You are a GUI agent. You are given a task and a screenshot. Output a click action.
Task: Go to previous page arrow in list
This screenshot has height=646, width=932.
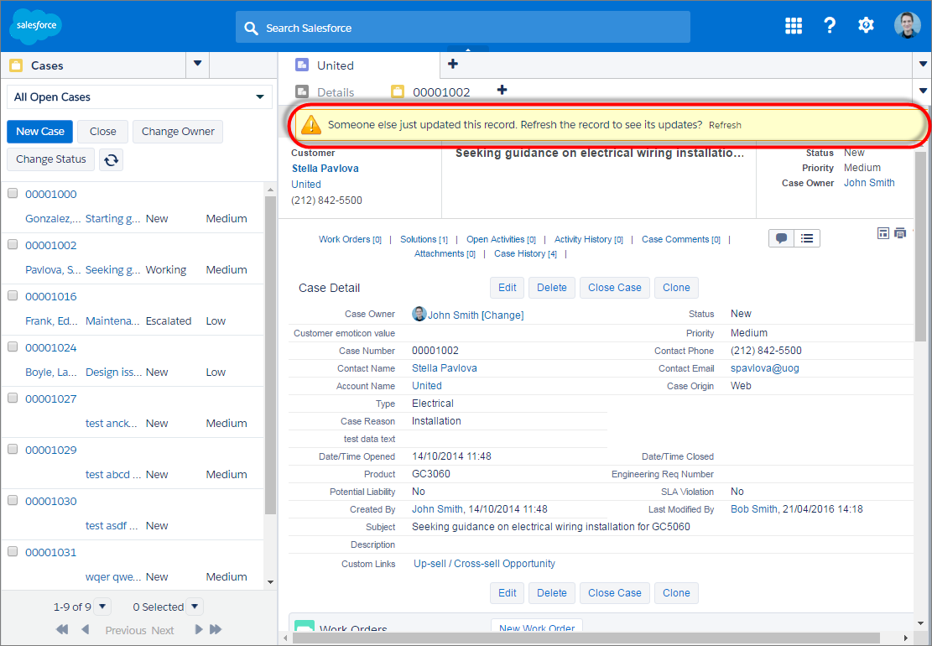(85, 629)
